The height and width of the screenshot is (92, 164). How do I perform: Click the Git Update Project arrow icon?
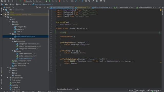[x=76, y=1]
